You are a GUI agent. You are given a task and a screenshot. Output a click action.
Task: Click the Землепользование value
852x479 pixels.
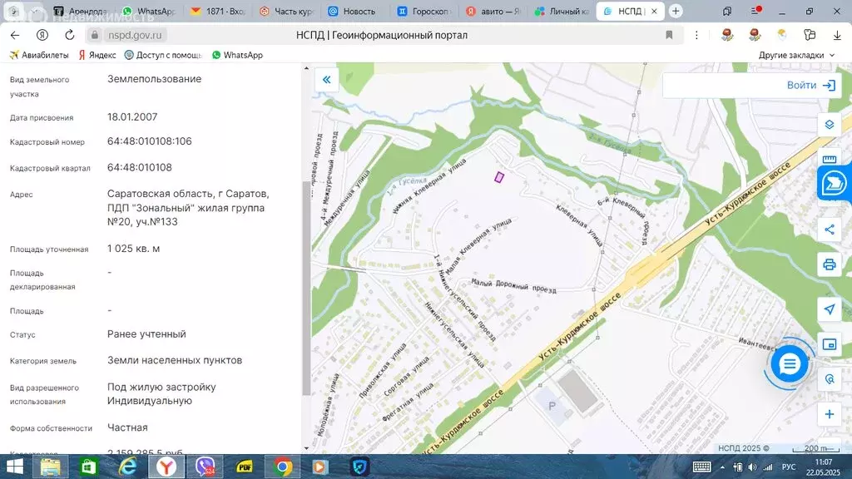click(x=154, y=79)
